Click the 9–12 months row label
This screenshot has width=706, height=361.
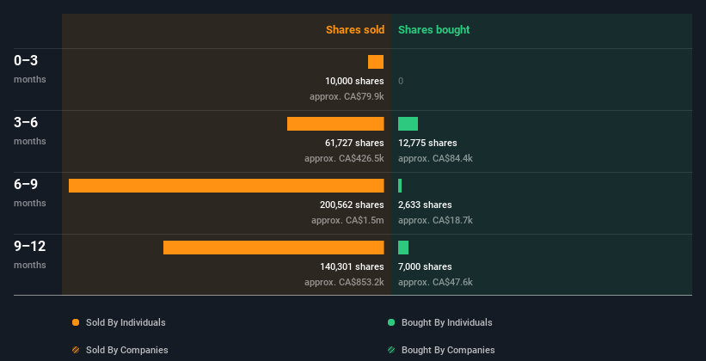(x=30, y=254)
